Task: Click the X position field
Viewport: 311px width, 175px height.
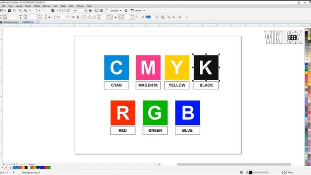Action: point(9,16)
